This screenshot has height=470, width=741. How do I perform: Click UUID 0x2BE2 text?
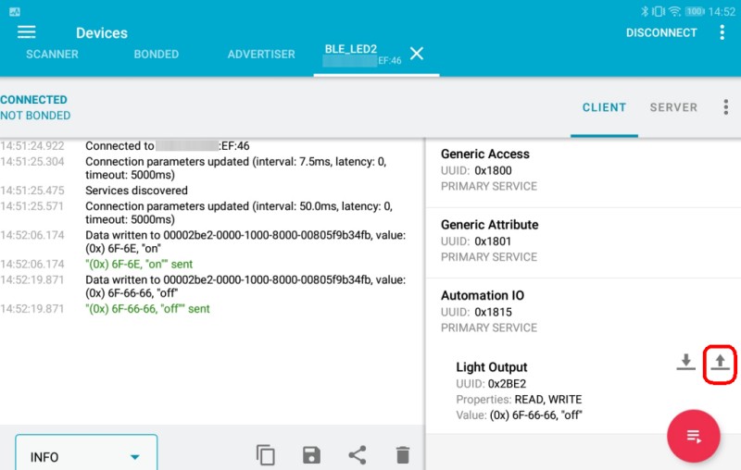[x=491, y=384]
